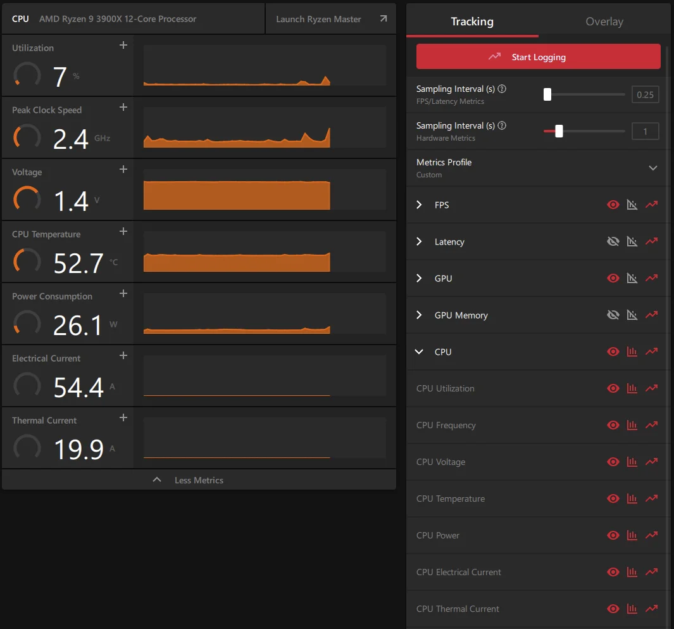Viewport: 674px width, 629px height.
Task: Click the plus icon on CPU Temperature metric
Action: click(123, 231)
